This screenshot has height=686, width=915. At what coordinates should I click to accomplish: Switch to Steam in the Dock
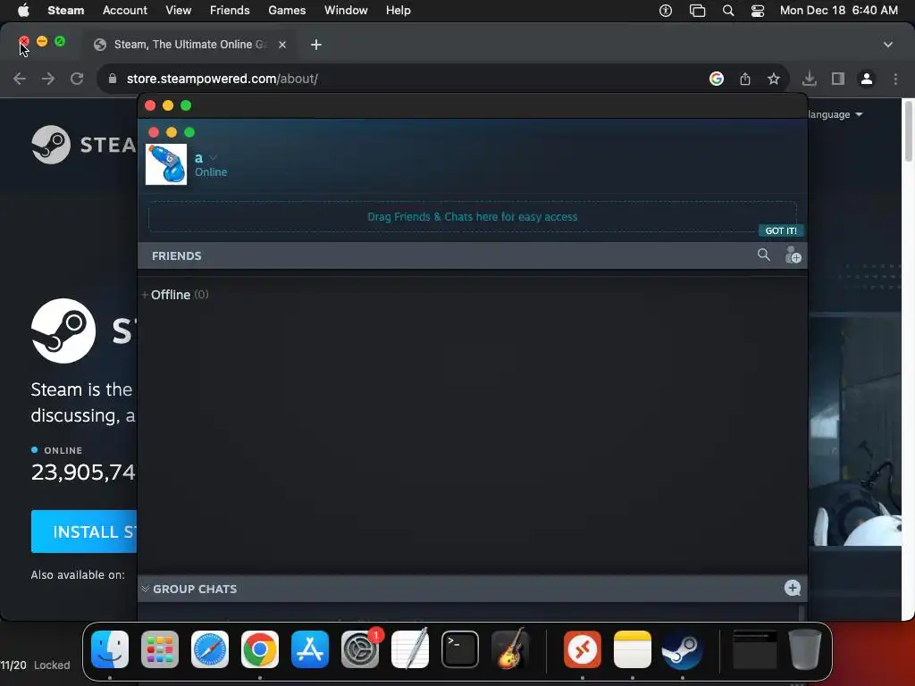[x=682, y=649]
